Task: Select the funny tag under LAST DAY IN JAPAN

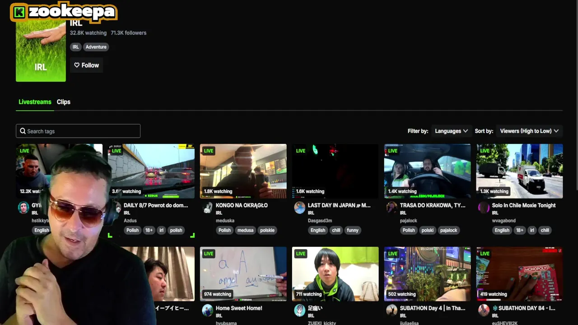Action: (353, 230)
